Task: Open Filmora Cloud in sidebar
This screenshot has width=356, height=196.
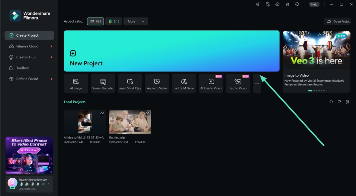Action: [x=29, y=46]
